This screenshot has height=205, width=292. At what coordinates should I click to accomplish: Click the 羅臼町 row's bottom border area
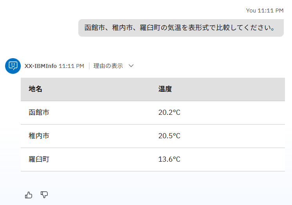153,171
